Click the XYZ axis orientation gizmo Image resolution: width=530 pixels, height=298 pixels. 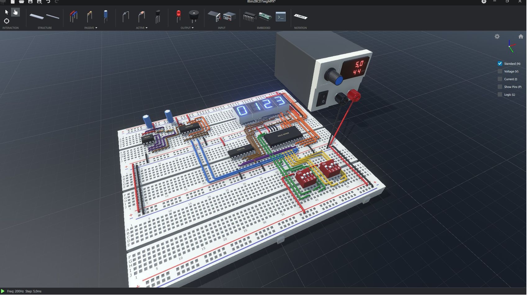512,46
